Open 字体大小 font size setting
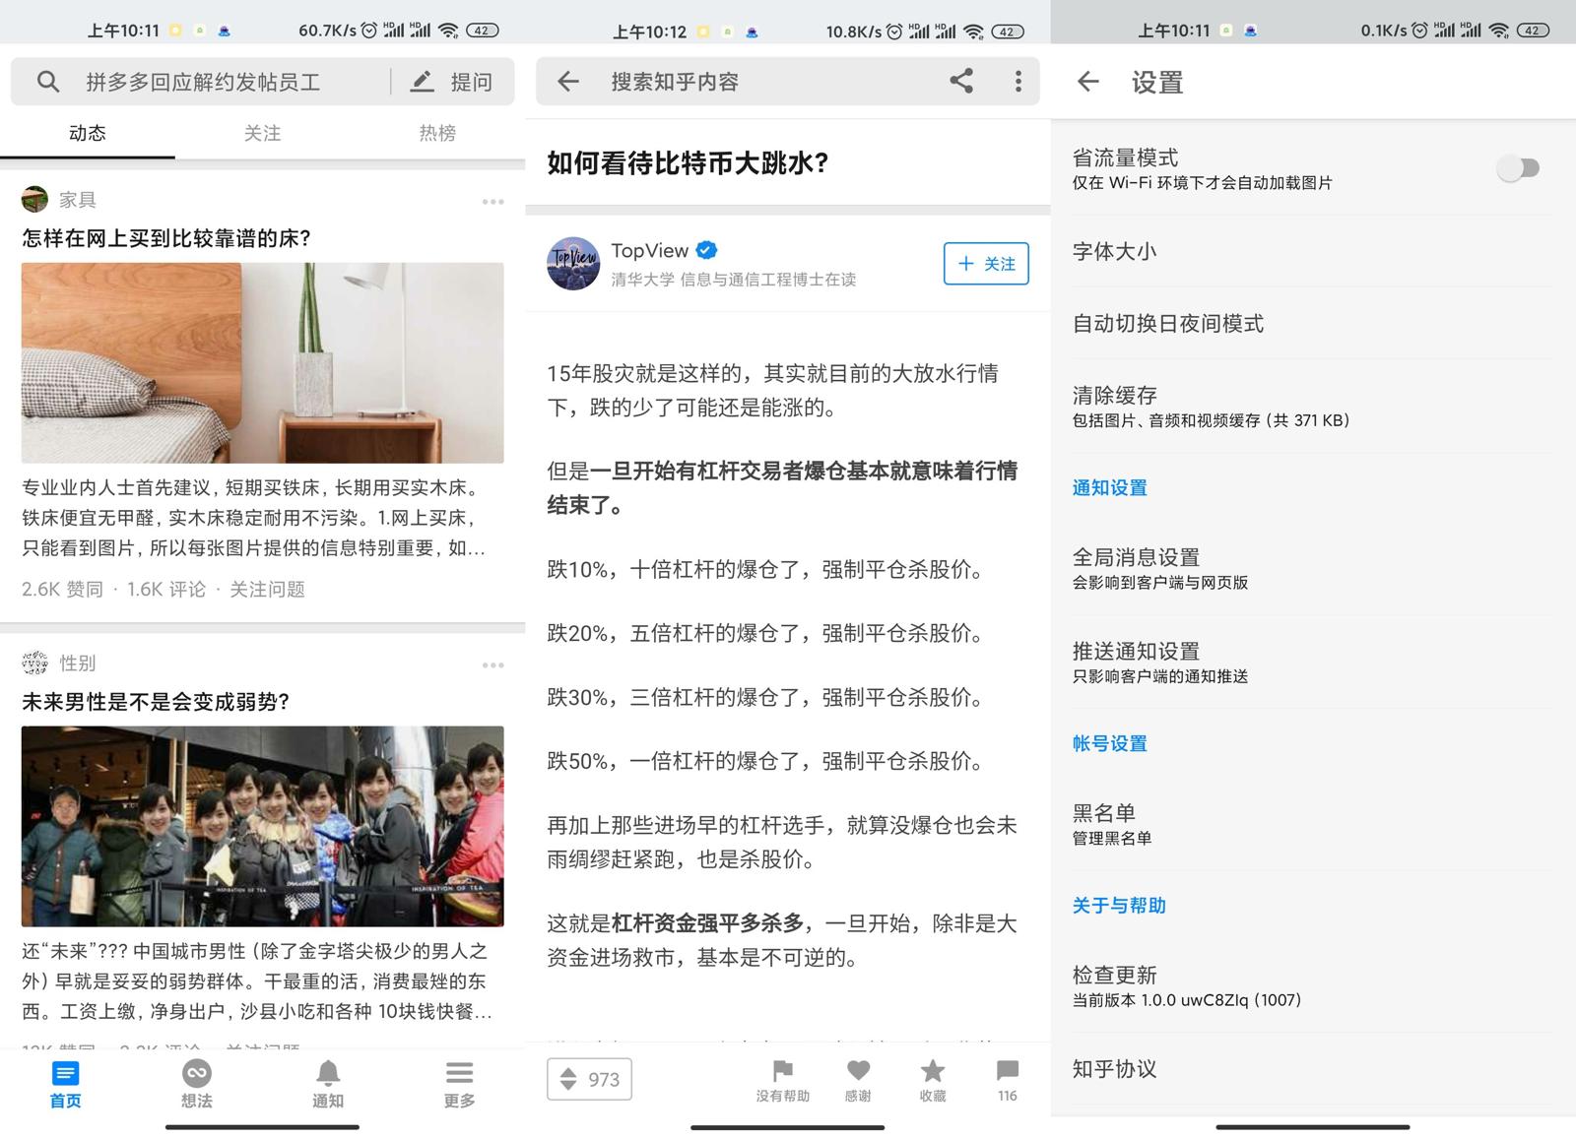The width and height of the screenshot is (1576, 1138). pyautogui.click(x=1114, y=252)
